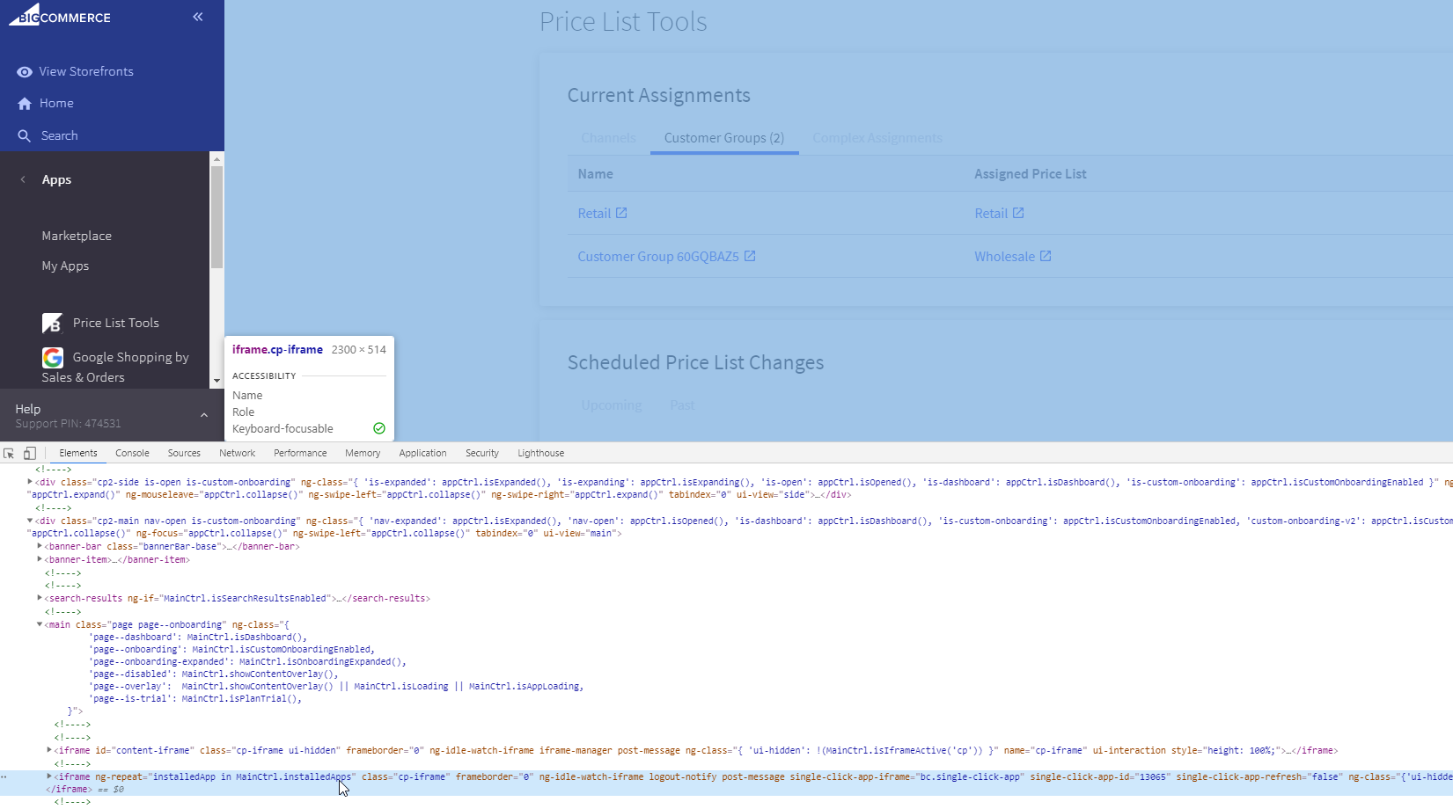Screen dimensions: 1453x809
Task: Click the Search magnifier icon in sidebar
Action: tap(25, 136)
